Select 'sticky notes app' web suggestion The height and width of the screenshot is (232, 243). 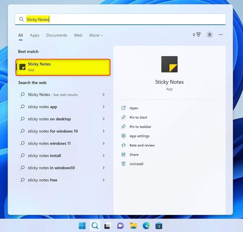coord(62,107)
